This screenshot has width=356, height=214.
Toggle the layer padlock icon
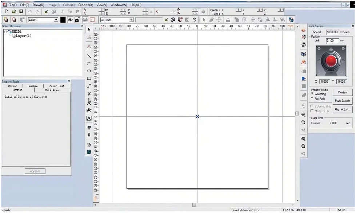(x=77, y=20)
